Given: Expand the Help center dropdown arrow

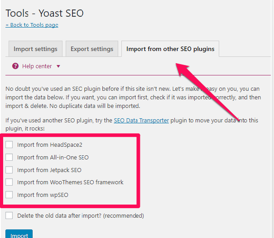Looking at the screenshot, I should coord(58,66).
